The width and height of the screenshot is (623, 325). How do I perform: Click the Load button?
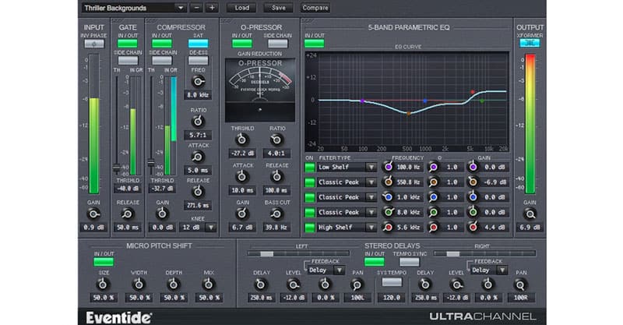[x=242, y=8]
